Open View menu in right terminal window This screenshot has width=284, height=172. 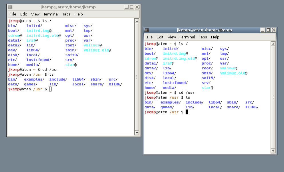tap(172, 37)
